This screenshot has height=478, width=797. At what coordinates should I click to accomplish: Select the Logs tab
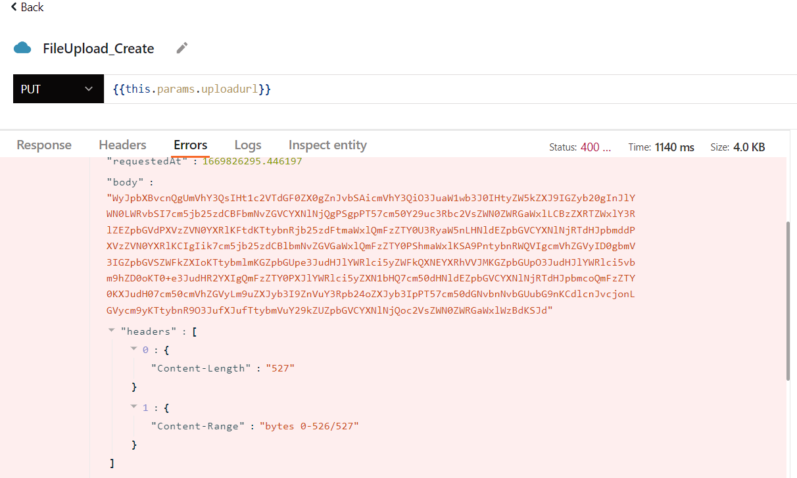pyautogui.click(x=247, y=145)
